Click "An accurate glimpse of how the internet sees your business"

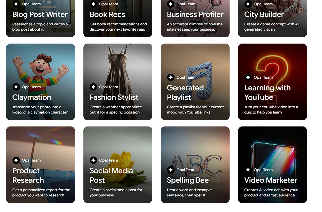click(195, 27)
